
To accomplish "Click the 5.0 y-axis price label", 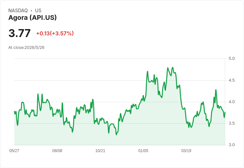I will [231, 59].
